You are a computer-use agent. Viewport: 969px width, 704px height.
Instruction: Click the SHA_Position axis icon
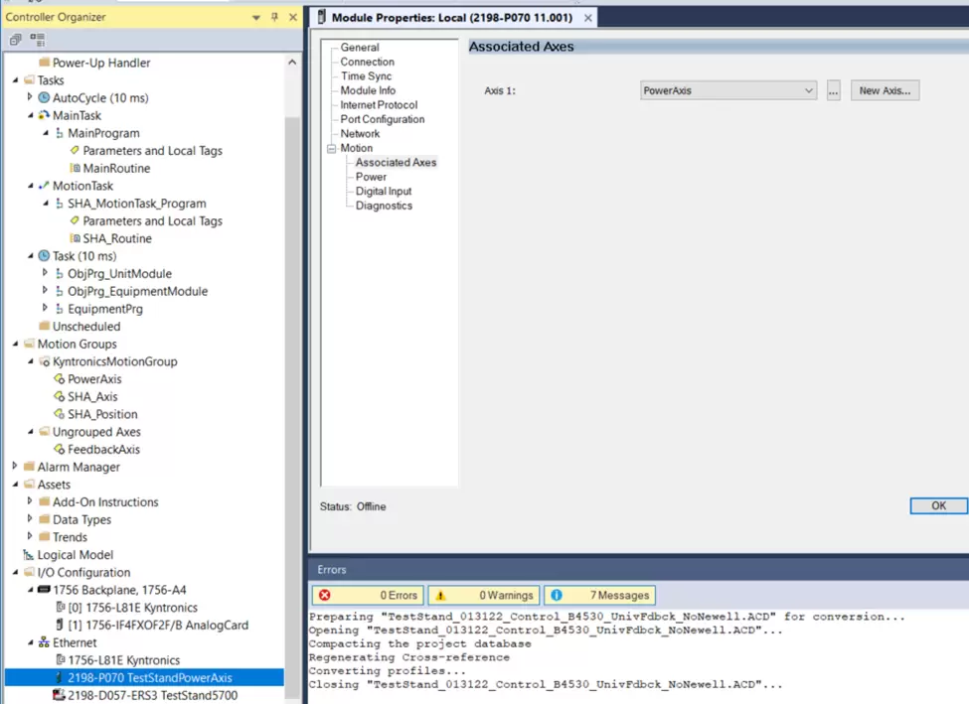click(x=60, y=414)
